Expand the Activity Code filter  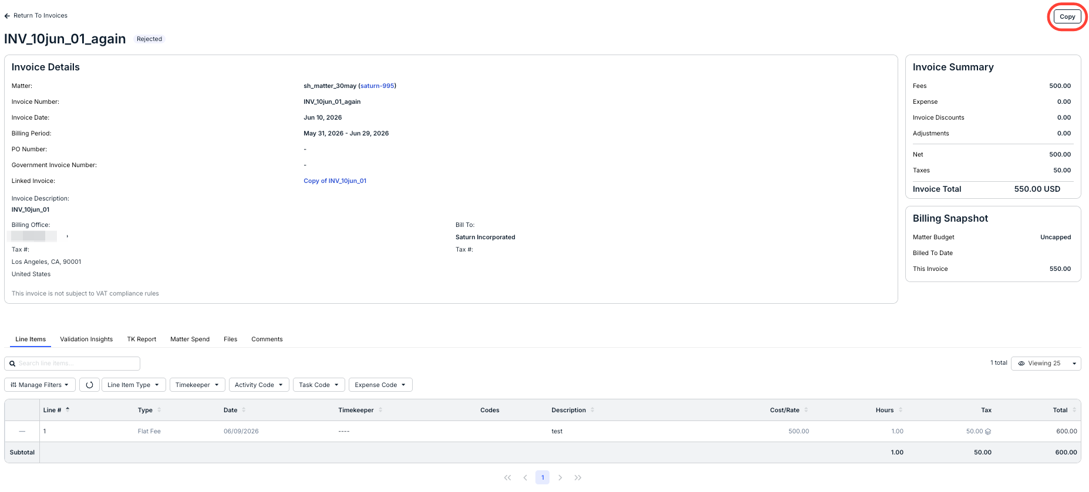tap(259, 385)
